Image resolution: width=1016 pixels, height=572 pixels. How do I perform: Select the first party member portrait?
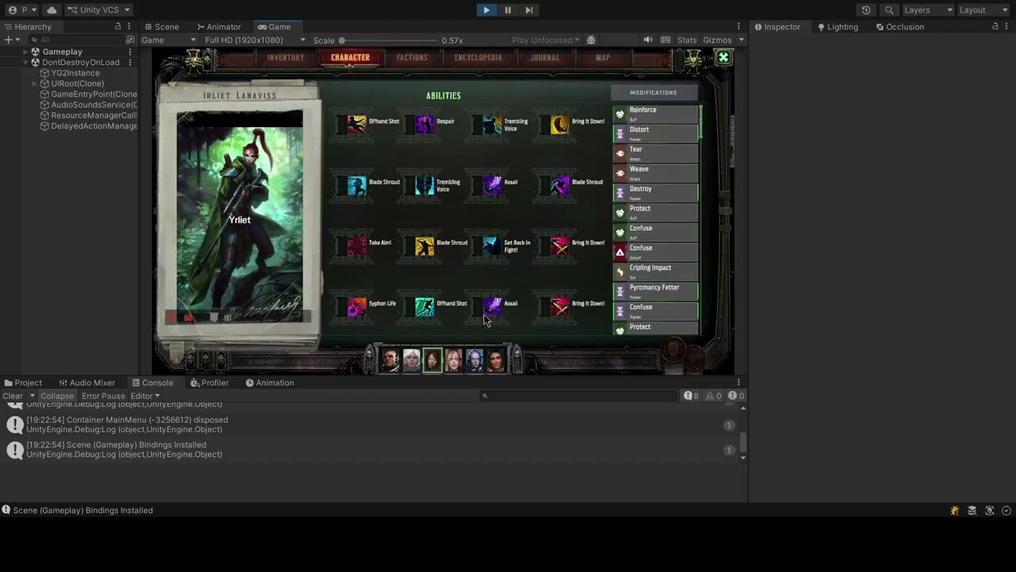(390, 361)
